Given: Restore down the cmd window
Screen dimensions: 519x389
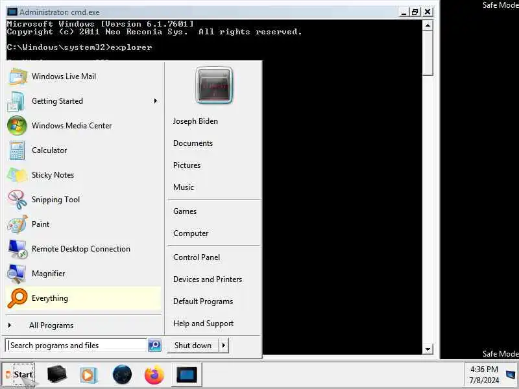Looking at the screenshot, I should [x=415, y=12].
